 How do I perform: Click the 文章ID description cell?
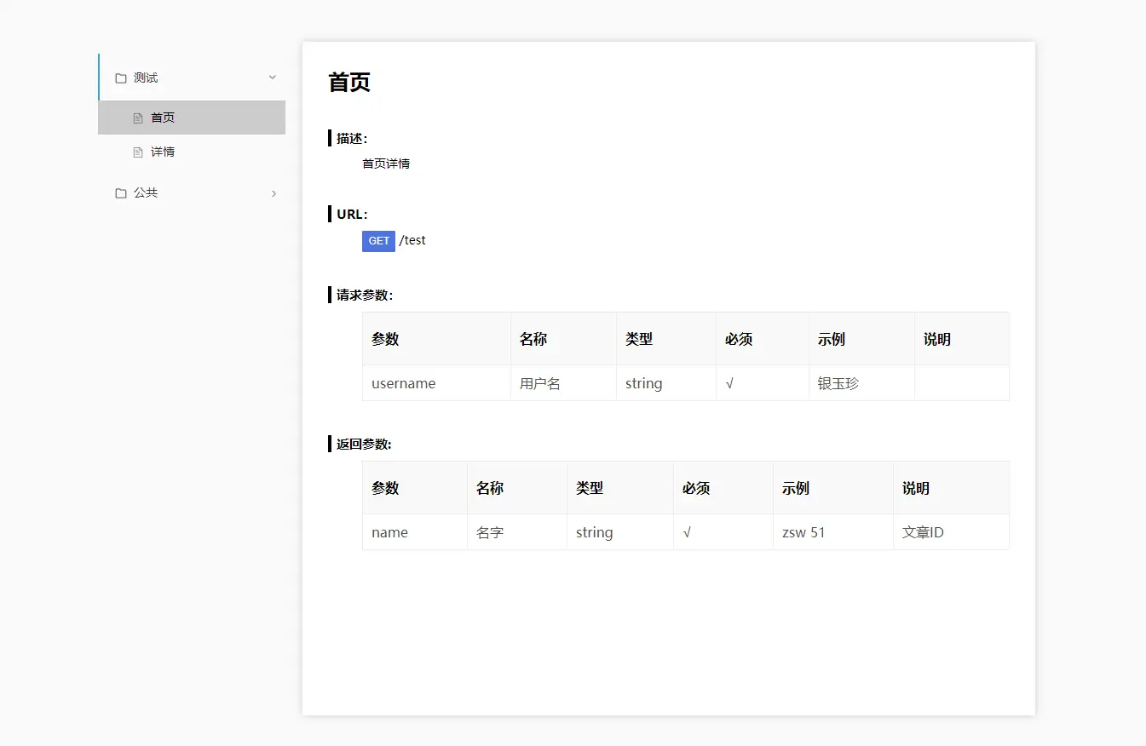951,532
